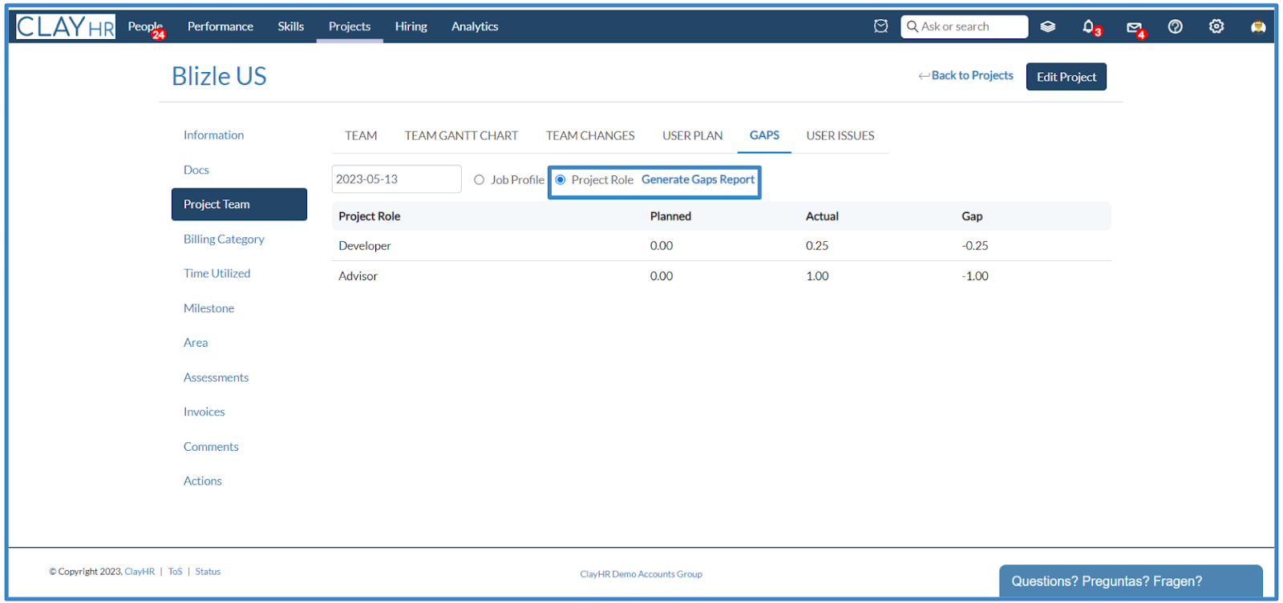Open the Questions? Preguntas? Fragen? chat

(1131, 581)
